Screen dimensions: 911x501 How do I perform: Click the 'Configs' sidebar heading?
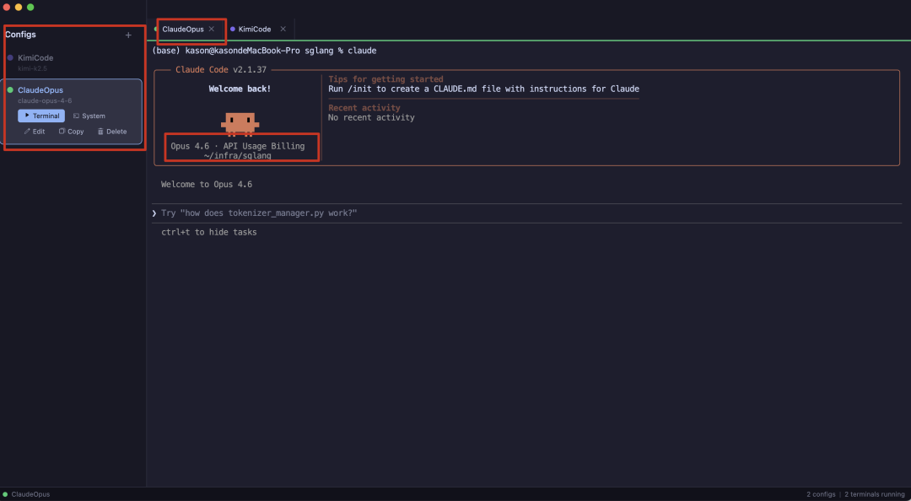[20, 35]
